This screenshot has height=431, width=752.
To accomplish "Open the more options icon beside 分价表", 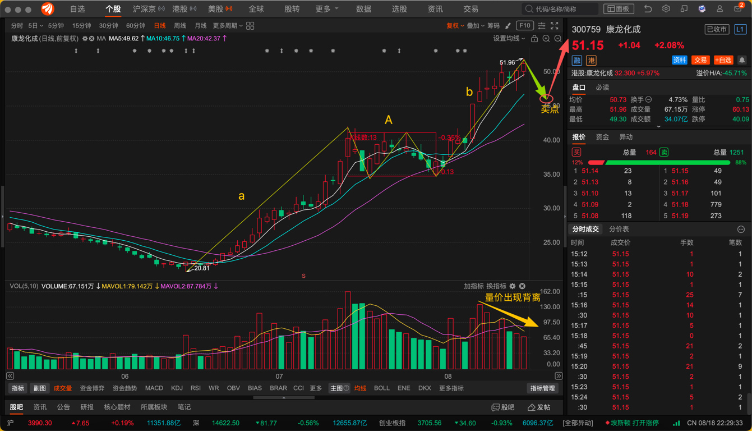I will 741,230.
